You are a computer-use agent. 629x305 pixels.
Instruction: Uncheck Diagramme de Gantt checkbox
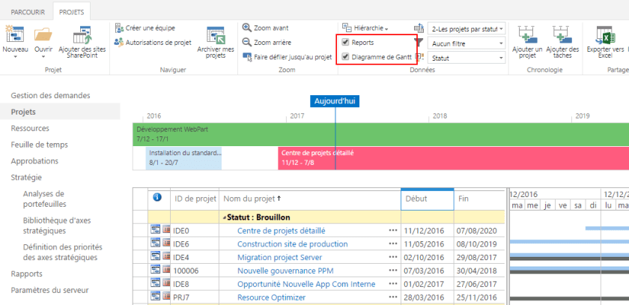point(345,57)
